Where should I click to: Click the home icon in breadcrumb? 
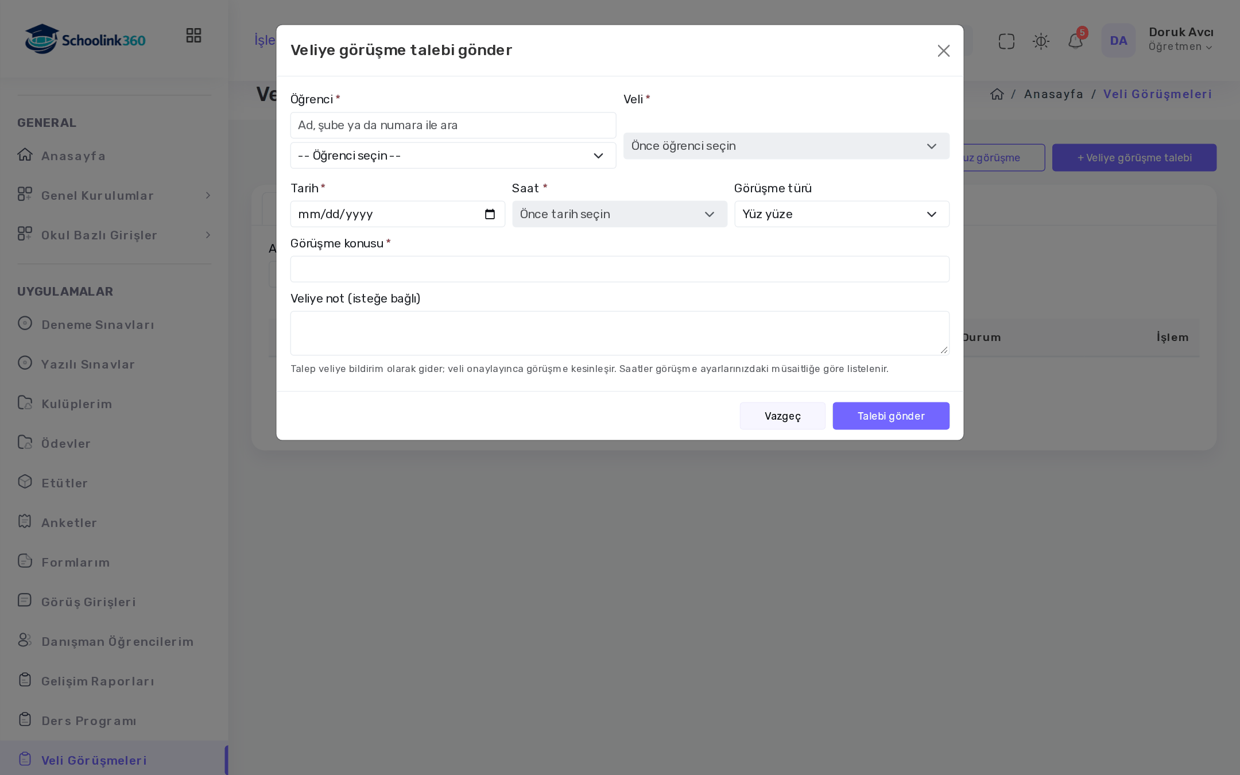997,94
